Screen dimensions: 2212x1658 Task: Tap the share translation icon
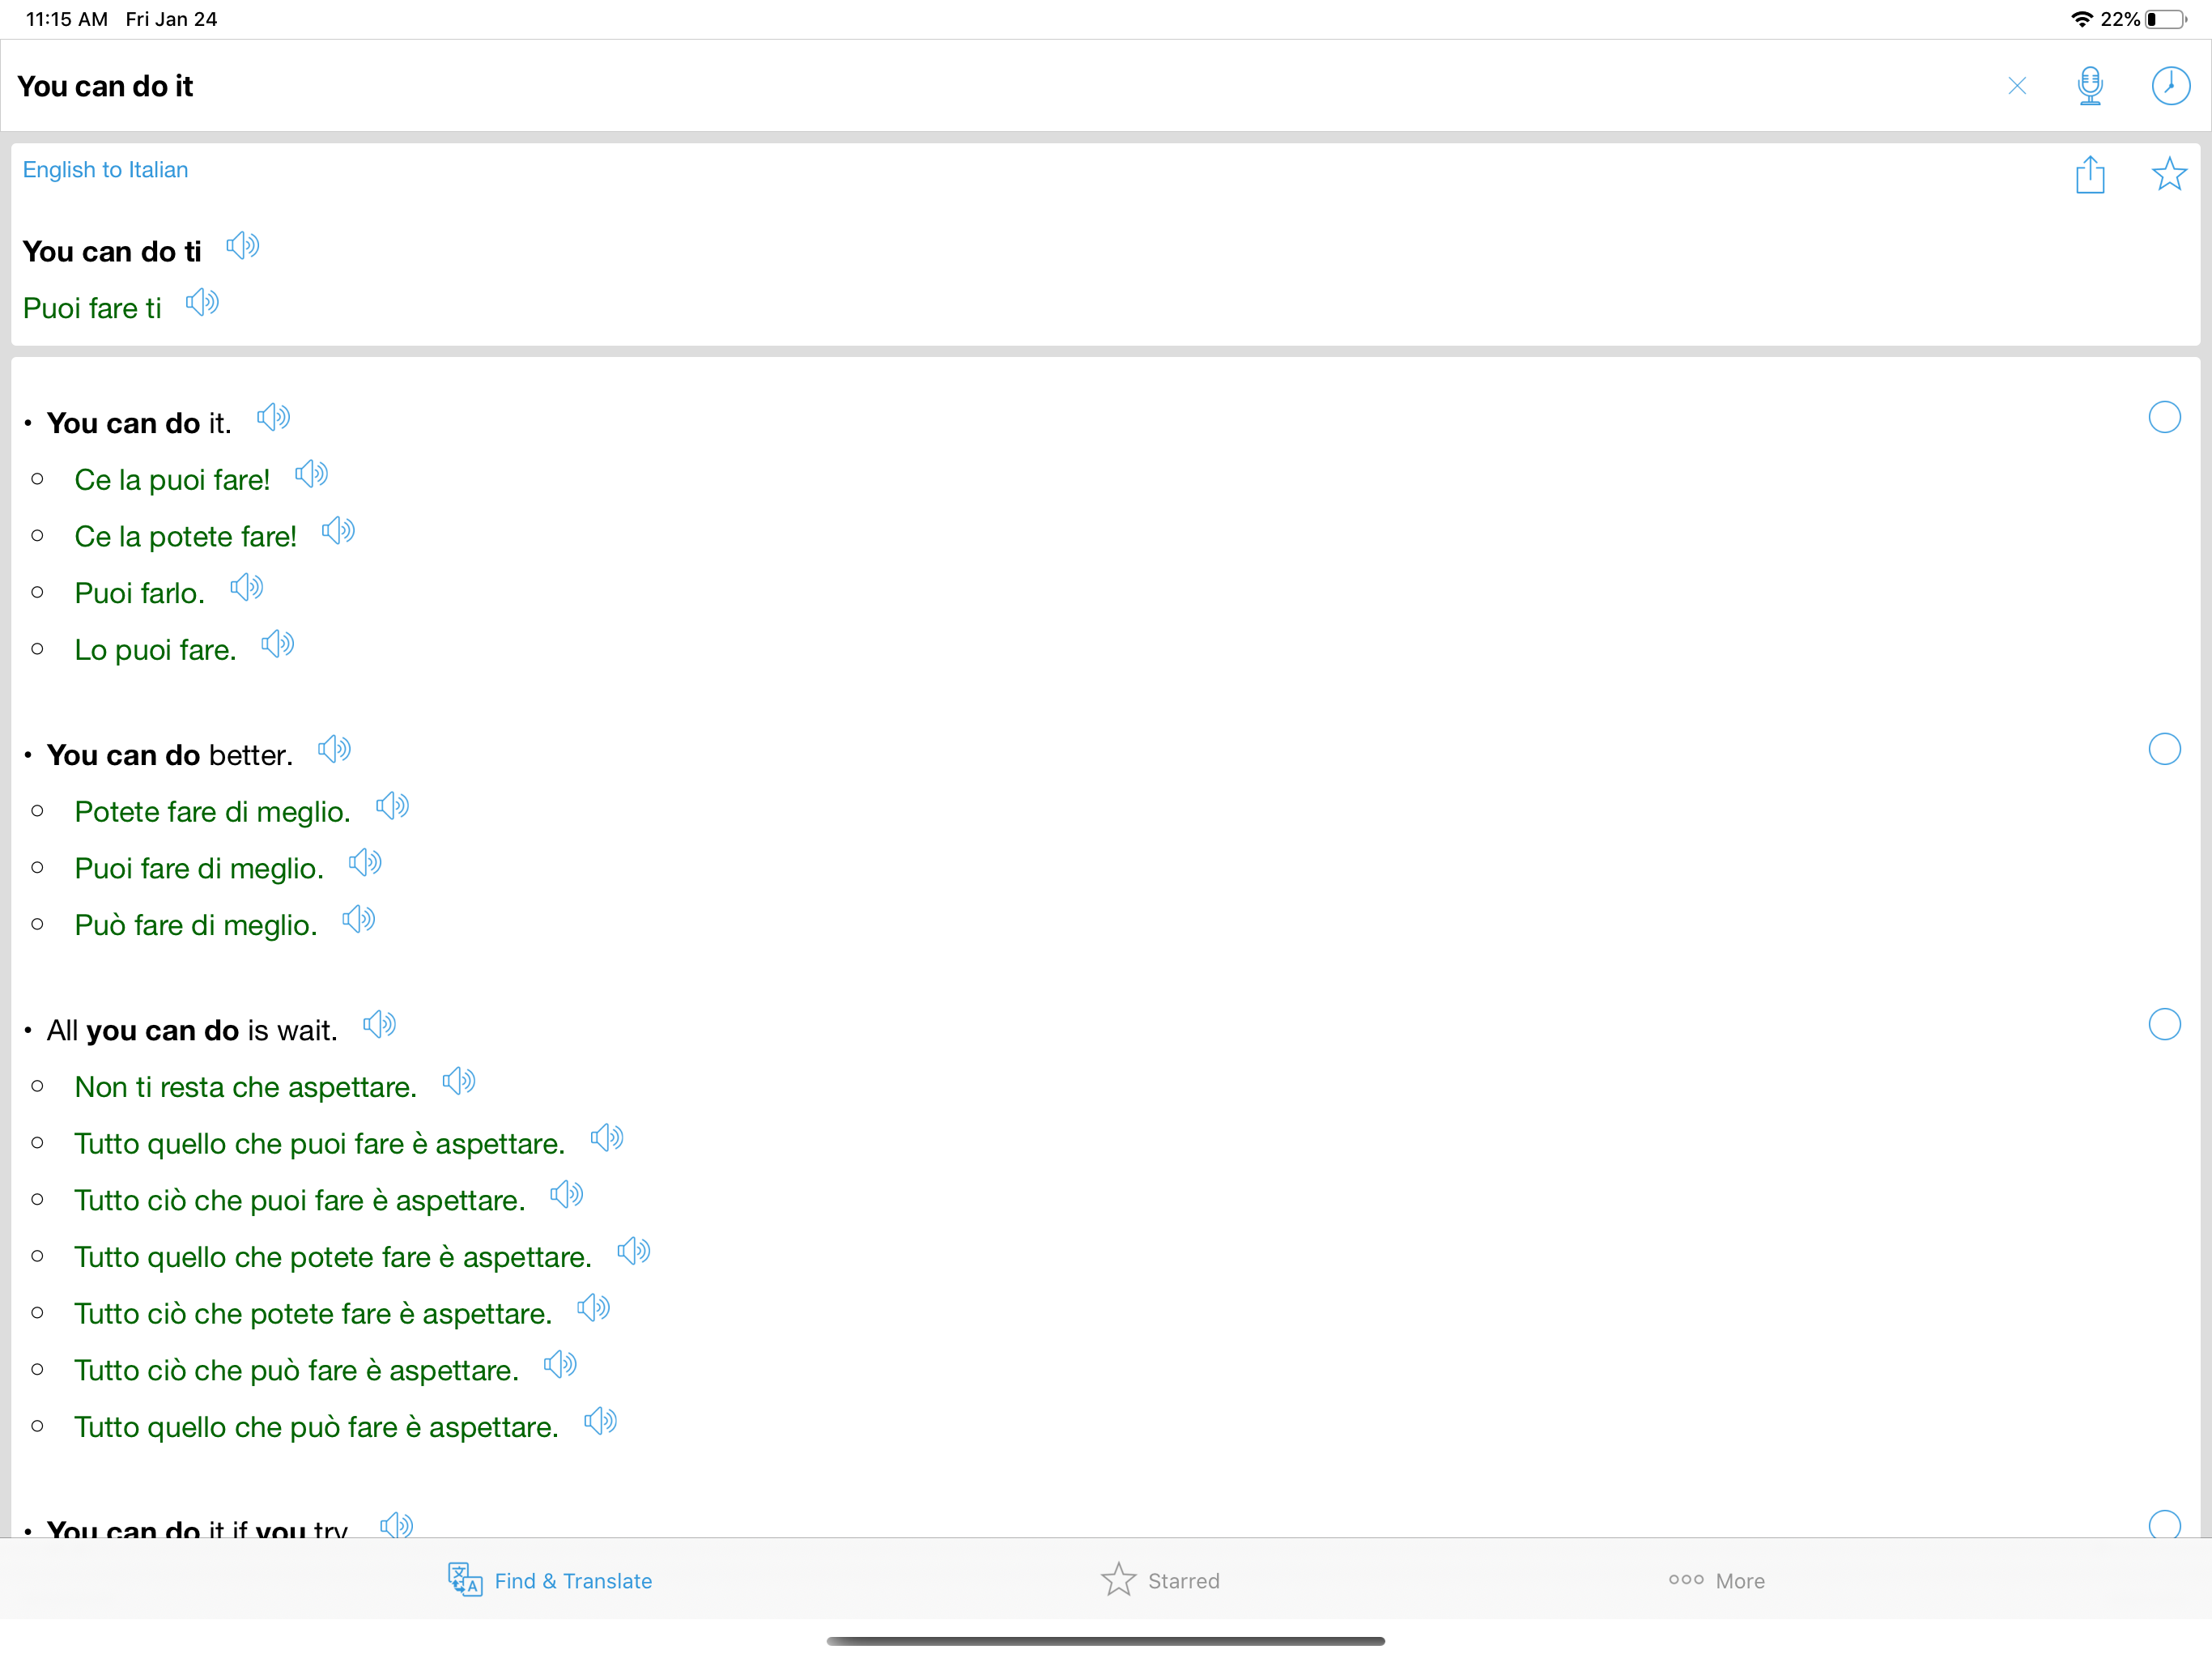pyautogui.click(x=2089, y=175)
